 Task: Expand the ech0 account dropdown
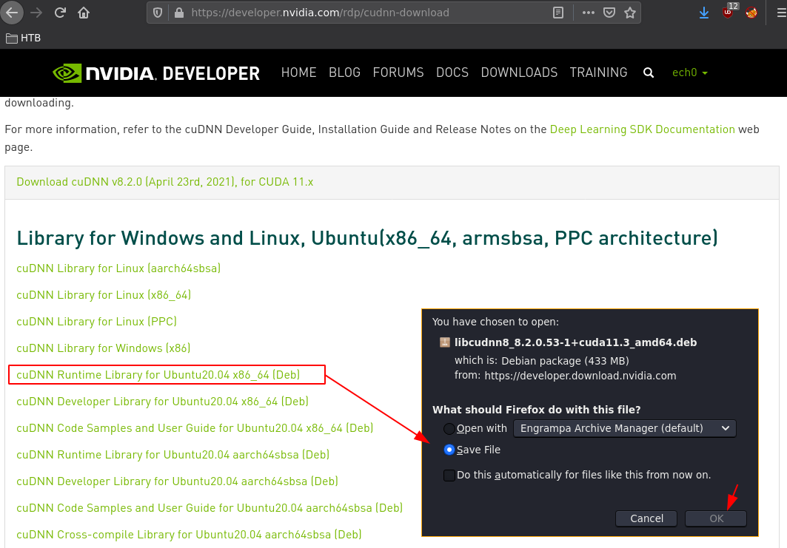pyautogui.click(x=690, y=72)
